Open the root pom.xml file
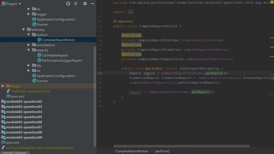 pos(12,142)
